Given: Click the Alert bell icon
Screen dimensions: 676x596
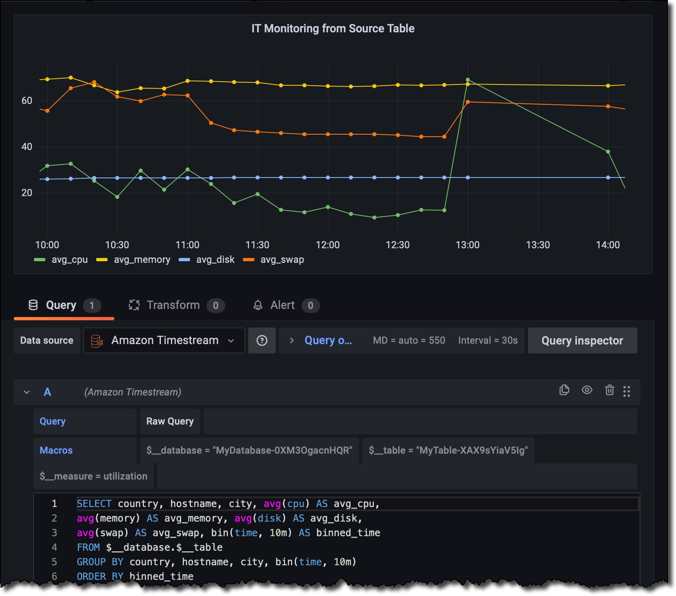Looking at the screenshot, I should coord(258,305).
